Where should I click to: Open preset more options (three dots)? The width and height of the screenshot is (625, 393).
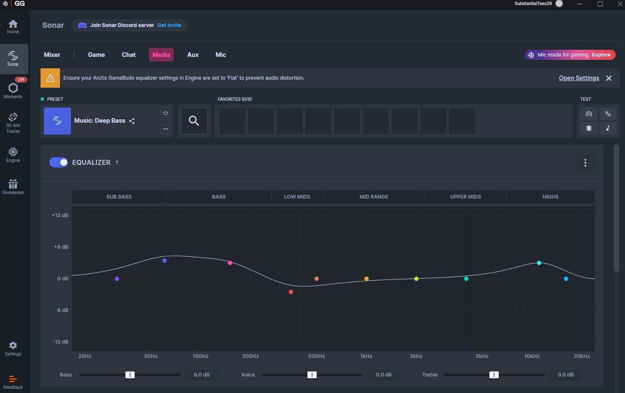pos(166,129)
